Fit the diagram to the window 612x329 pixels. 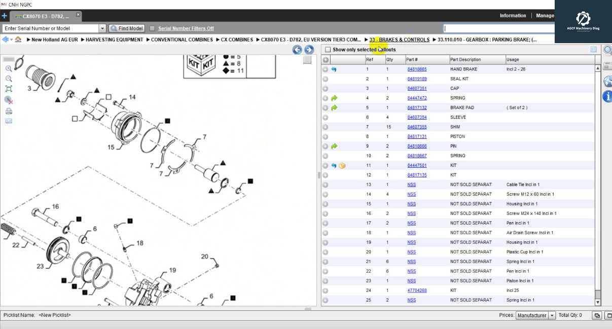[9, 89]
